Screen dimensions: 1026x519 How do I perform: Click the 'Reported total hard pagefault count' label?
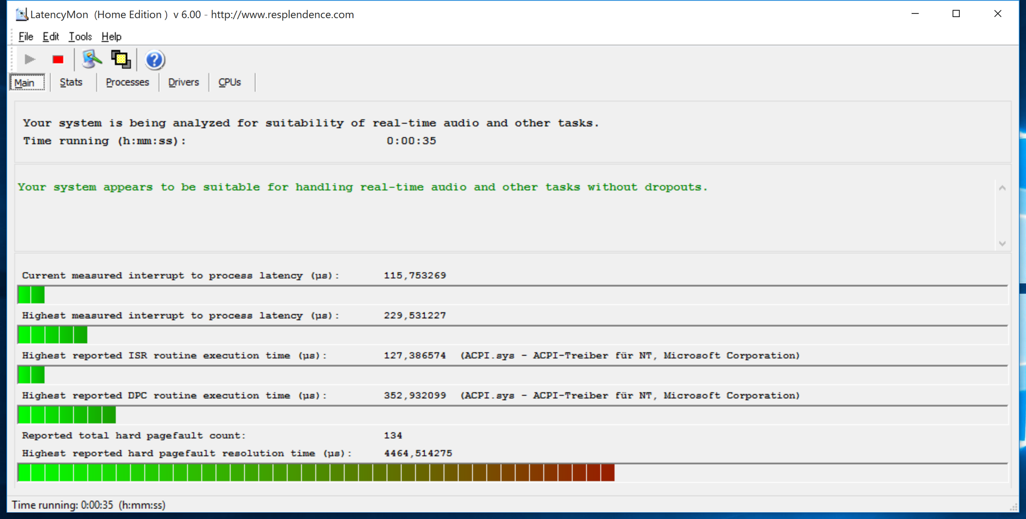pos(134,436)
